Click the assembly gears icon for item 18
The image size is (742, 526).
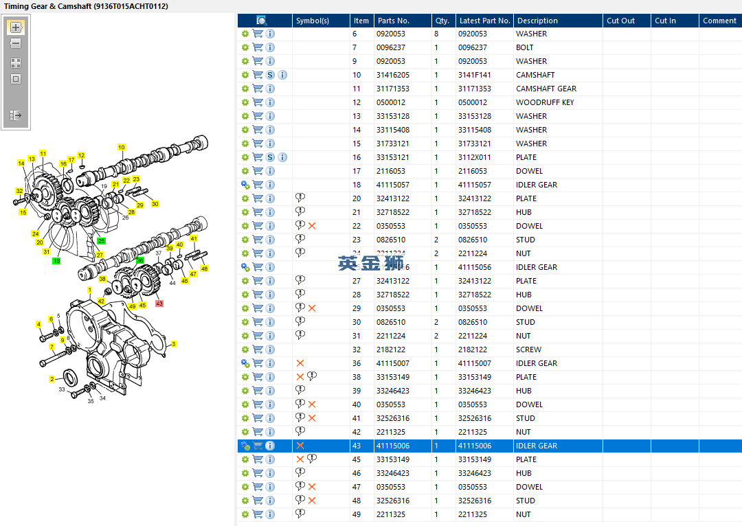click(245, 185)
